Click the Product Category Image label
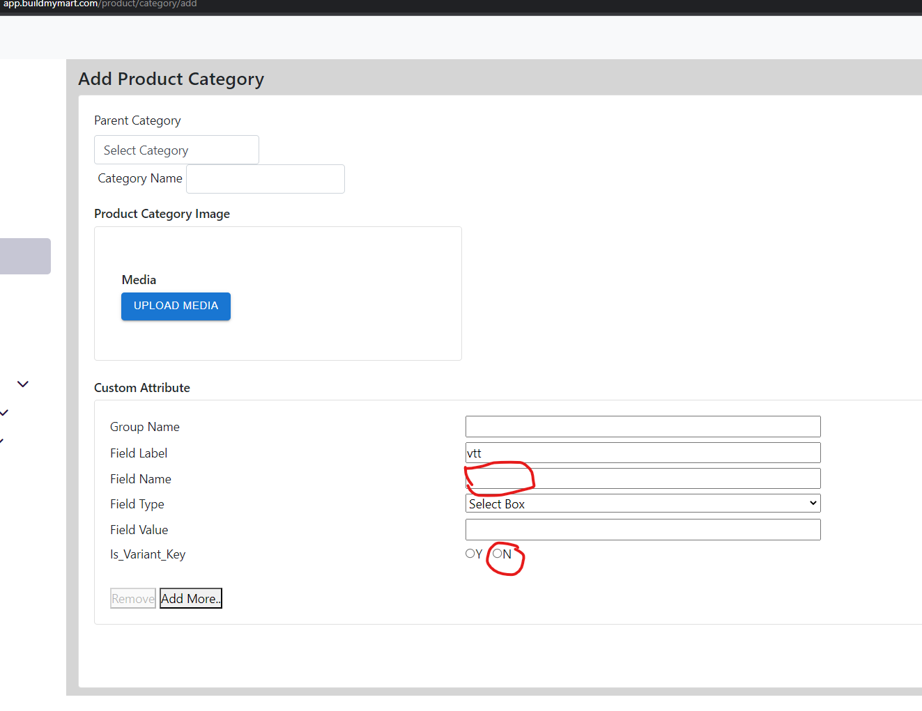The width and height of the screenshot is (922, 711). (162, 214)
